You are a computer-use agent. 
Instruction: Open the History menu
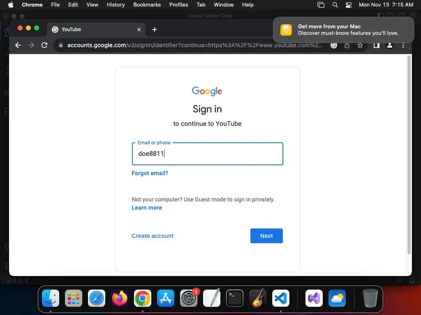pos(116,5)
